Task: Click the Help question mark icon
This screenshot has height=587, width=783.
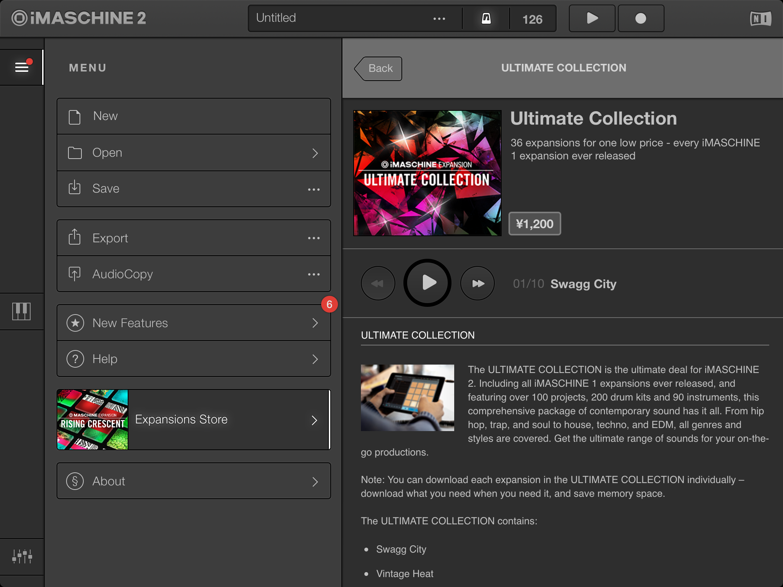Action: [75, 359]
